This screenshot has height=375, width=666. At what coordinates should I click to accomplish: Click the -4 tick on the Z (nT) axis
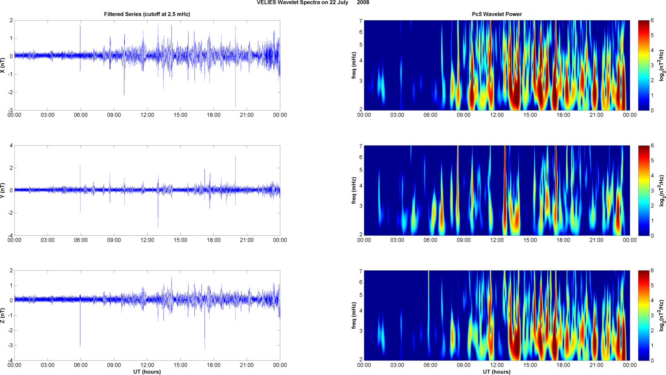pos(10,360)
